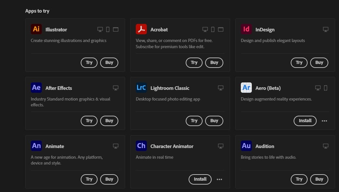The height and width of the screenshot is (192, 339).
Task: Click the InDesign app icon
Action: coord(246,29)
